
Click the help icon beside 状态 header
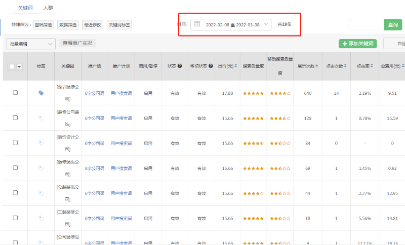coord(180,66)
